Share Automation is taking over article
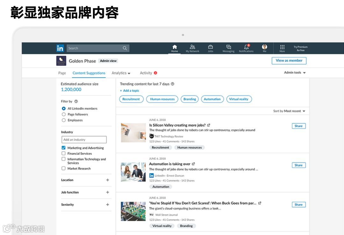344x235 pixels. 298,165
